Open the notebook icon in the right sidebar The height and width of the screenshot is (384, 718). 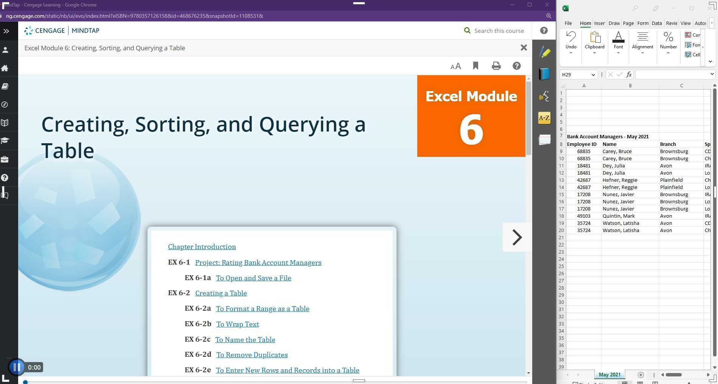click(544, 74)
